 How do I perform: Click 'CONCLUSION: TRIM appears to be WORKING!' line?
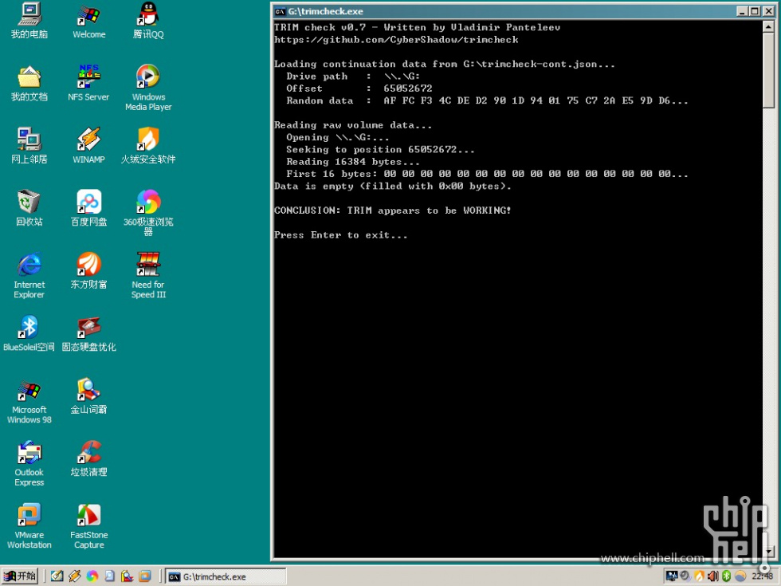tap(392, 210)
